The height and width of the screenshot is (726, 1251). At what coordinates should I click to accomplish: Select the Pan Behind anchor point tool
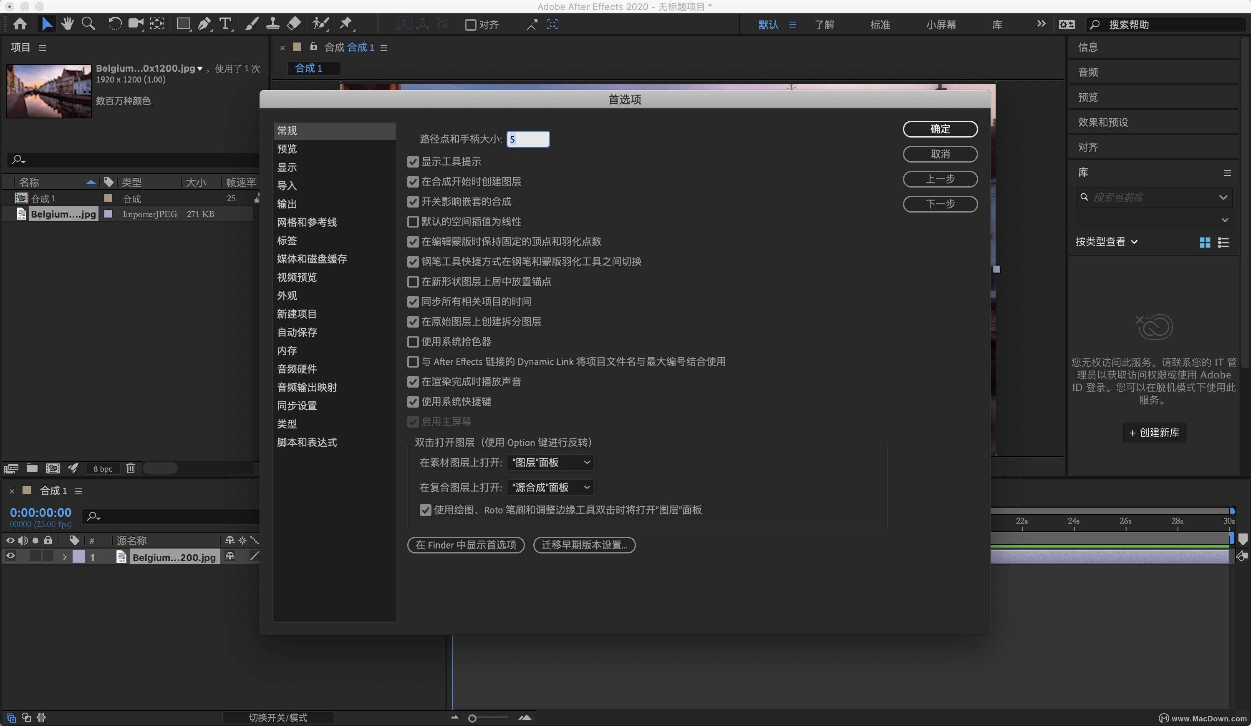tap(157, 24)
